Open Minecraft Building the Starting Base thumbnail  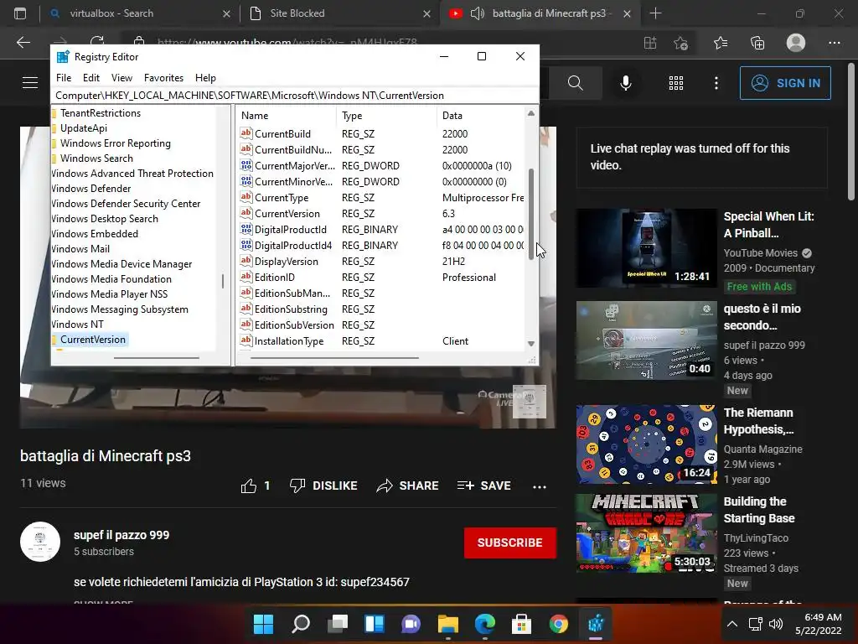point(646,532)
